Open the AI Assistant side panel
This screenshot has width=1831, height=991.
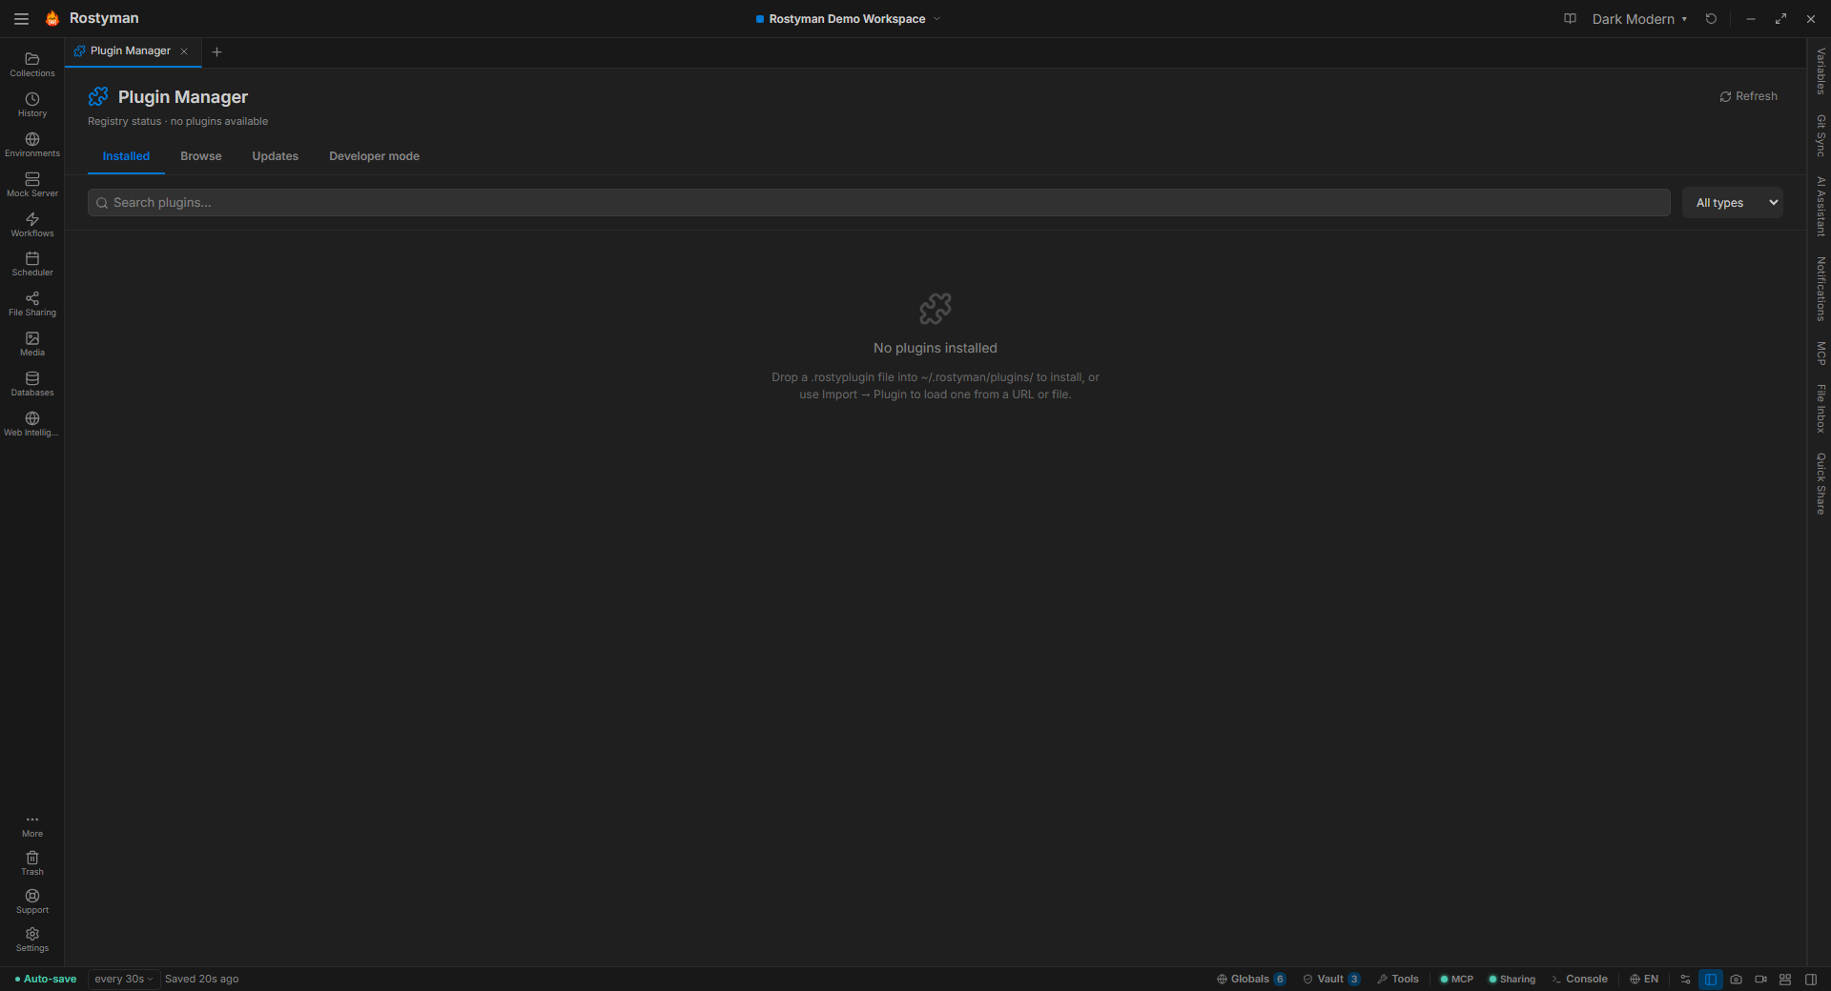[x=1821, y=206]
